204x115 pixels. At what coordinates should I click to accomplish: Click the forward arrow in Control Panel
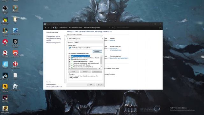48,28
